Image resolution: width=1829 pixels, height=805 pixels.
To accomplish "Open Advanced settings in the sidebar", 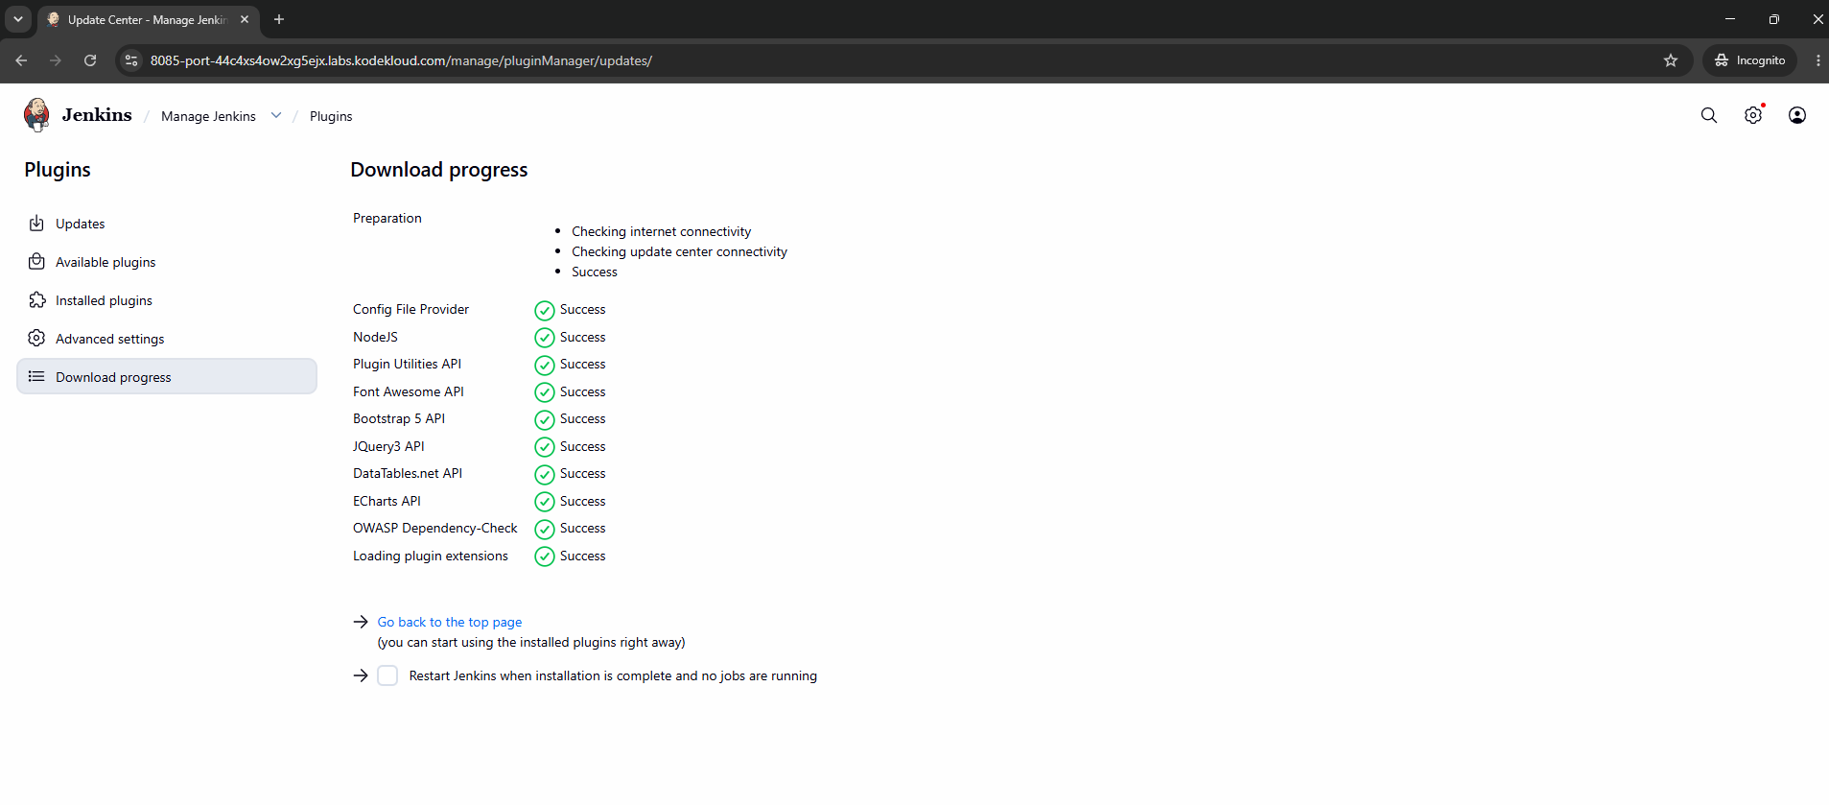I will tap(167, 339).
